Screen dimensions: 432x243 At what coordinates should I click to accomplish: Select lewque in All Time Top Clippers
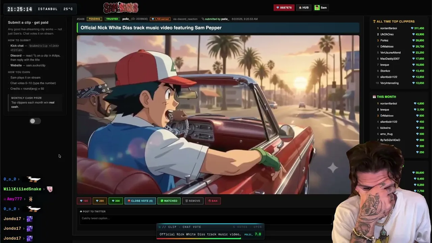[385, 65]
